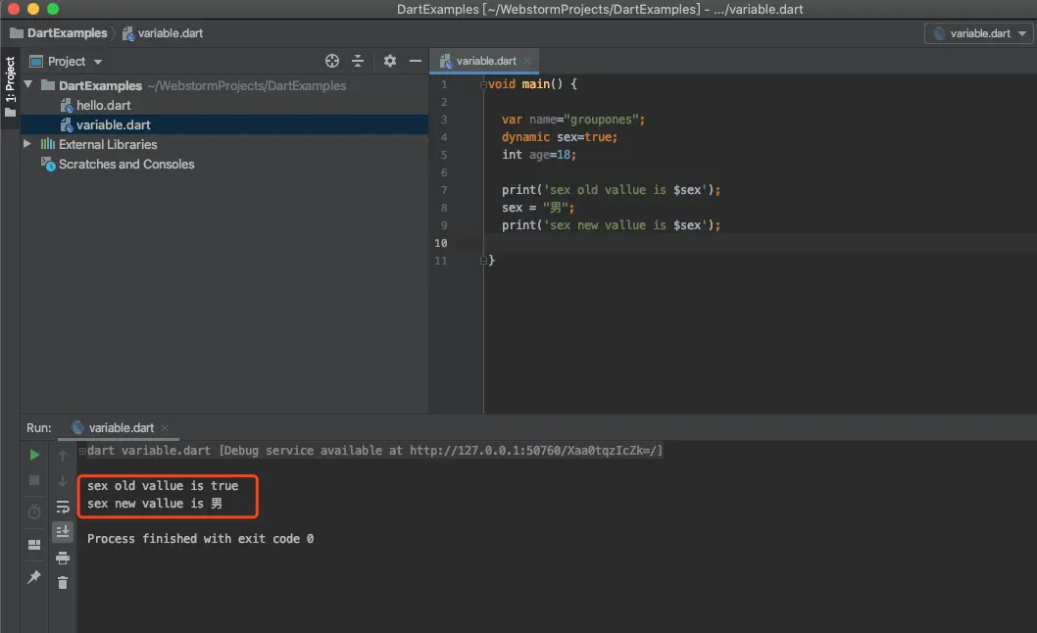Click the pin tab icon in Run panel
This screenshot has width=1037, height=633.
coord(34,577)
